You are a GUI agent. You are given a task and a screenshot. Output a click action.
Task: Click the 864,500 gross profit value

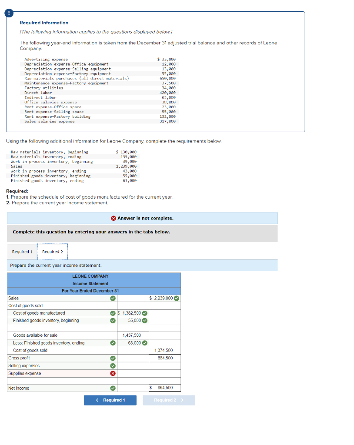165,358
